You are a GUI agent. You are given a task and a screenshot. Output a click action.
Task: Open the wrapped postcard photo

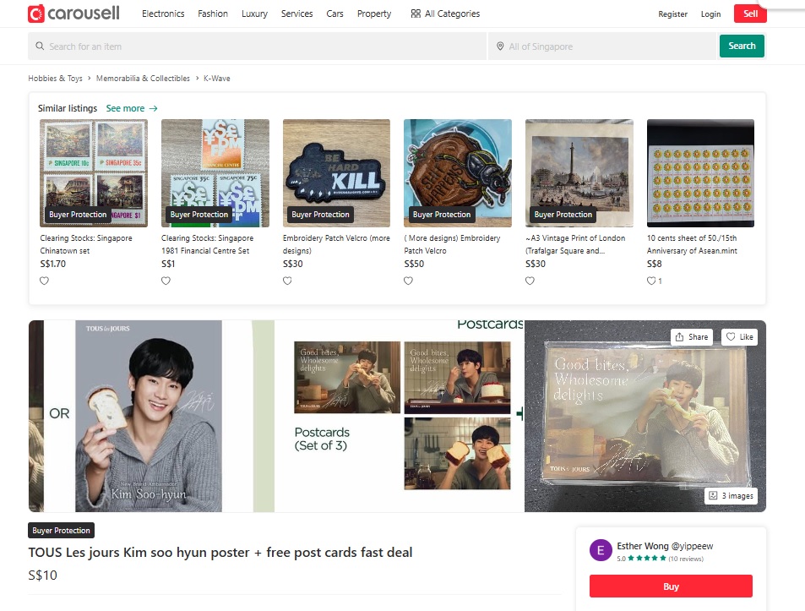pos(645,416)
